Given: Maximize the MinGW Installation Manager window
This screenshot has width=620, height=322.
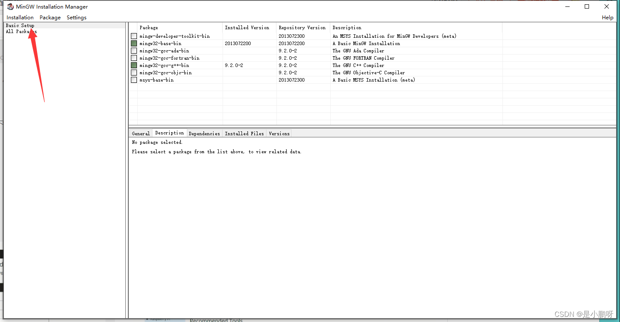Looking at the screenshot, I should pyautogui.click(x=587, y=6).
